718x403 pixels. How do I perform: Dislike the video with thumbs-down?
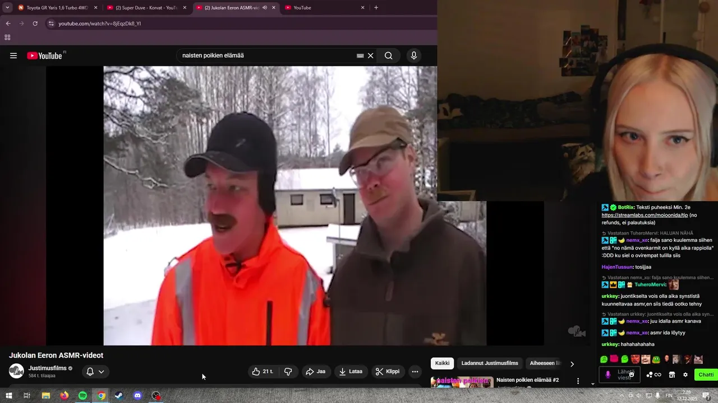click(x=288, y=372)
